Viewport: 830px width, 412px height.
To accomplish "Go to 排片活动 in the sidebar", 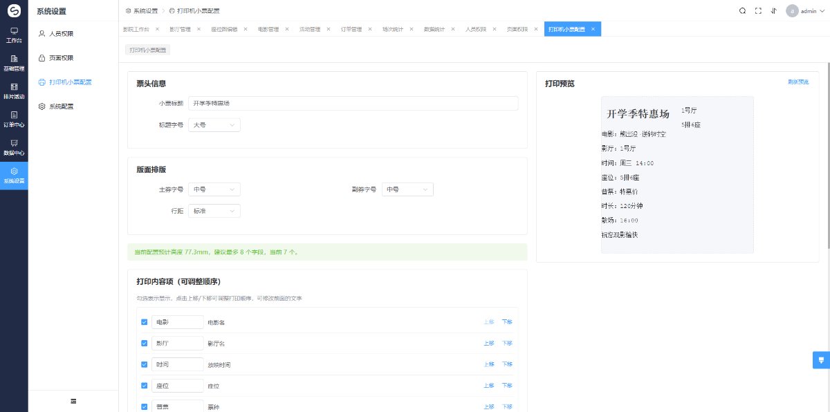I will (x=14, y=91).
